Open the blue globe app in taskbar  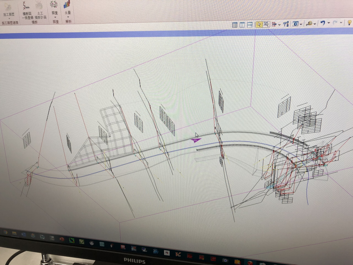(156, 251)
